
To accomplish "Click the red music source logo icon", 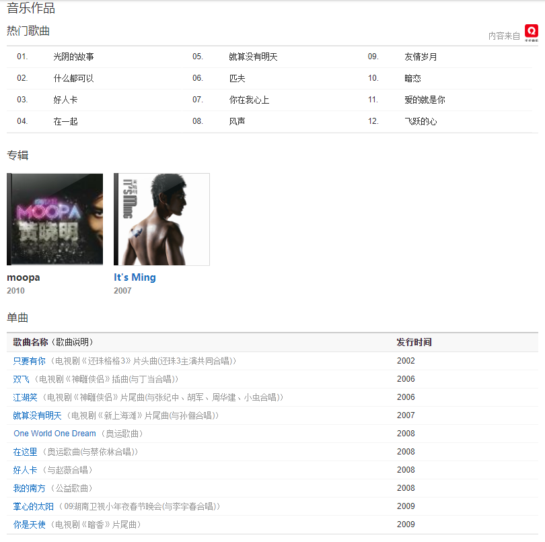I will tap(532, 33).
